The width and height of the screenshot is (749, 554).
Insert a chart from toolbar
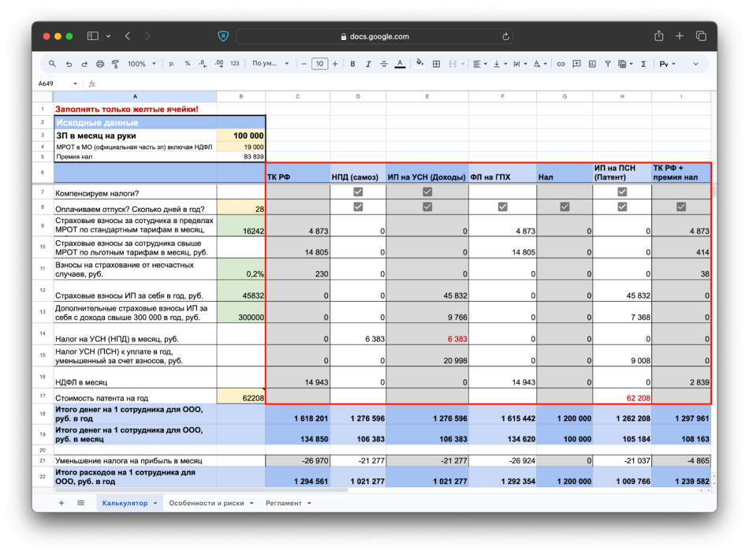pyautogui.click(x=592, y=64)
